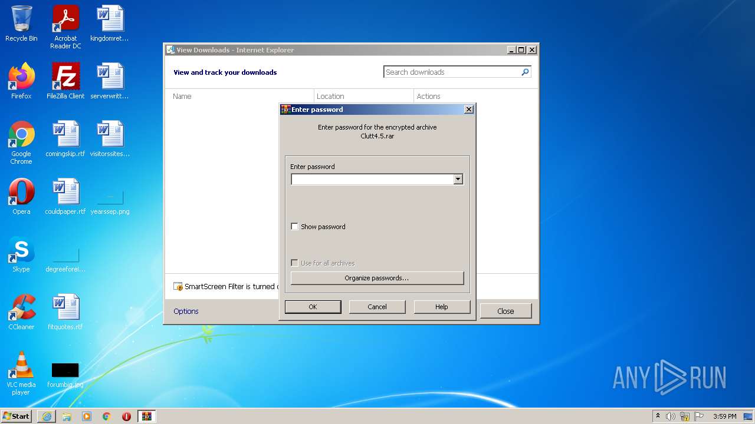
Task: Launch VLC media player shortcut
Action: [21, 373]
